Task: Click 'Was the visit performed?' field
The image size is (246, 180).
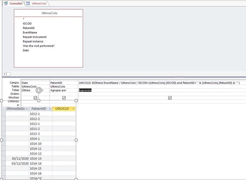Action: click(x=39, y=46)
